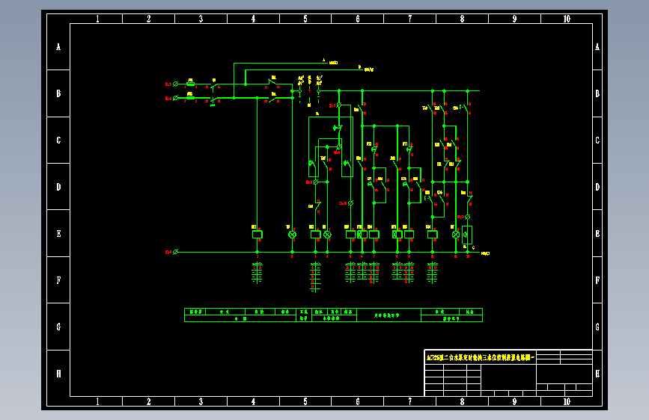Viewport: 649px width, 420px height.
Task: Click column label 10 on the top border
Action: click(567, 19)
